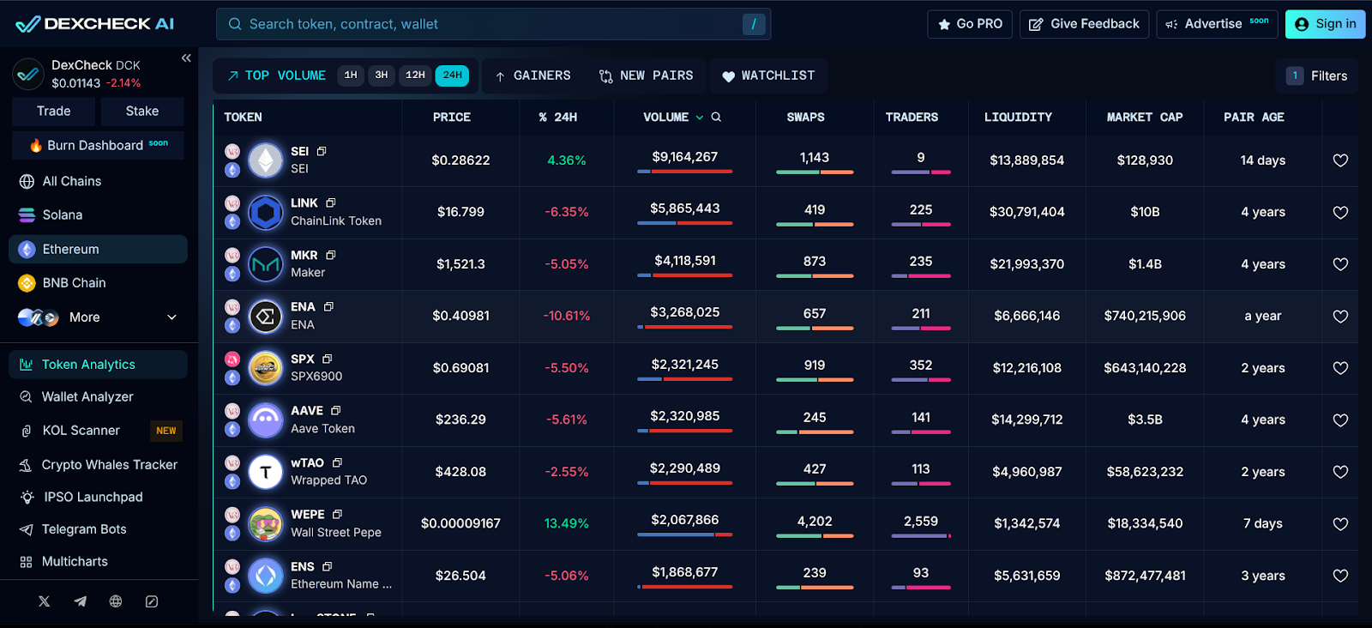Add AAVE to watchlist with heart icon
This screenshot has height=628, width=1372.
coord(1340,420)
